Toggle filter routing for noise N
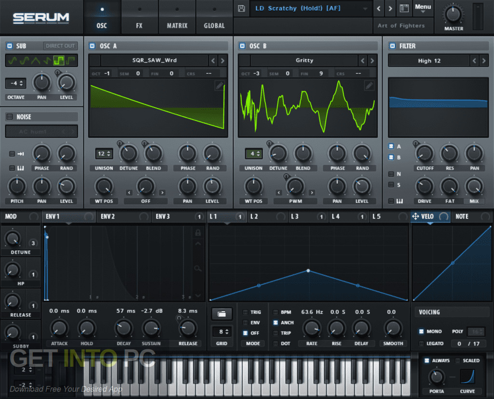The height and width of the screenshot is (399, 494). (391, 174)
